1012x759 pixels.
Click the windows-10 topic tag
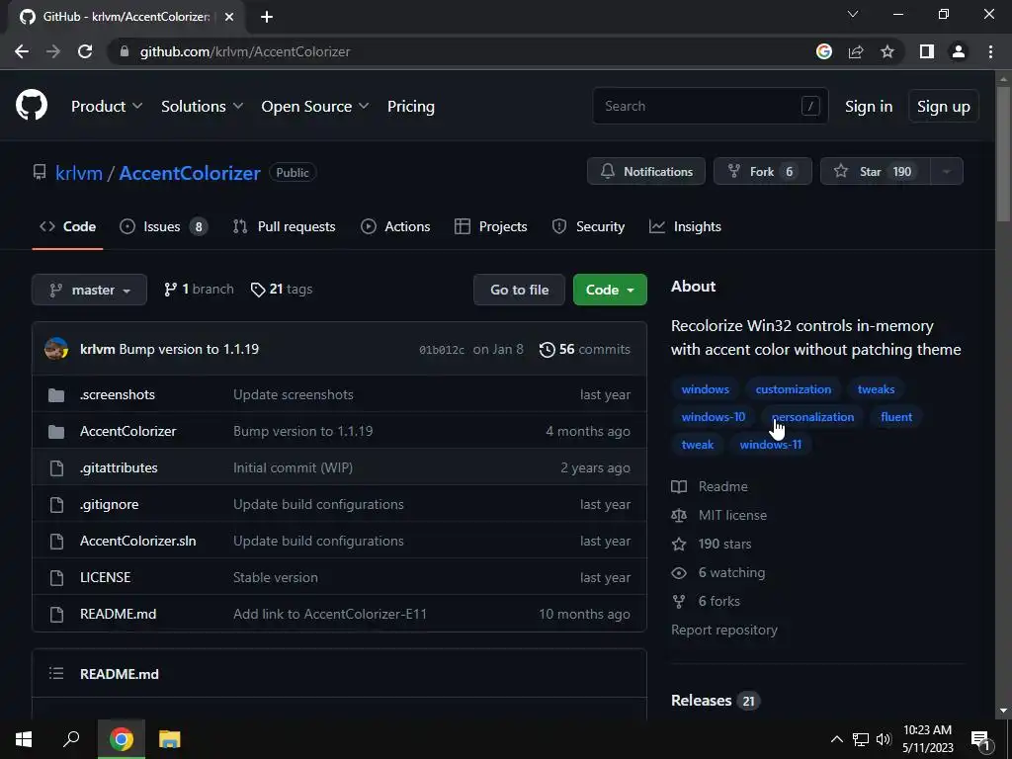coord(714,417)
